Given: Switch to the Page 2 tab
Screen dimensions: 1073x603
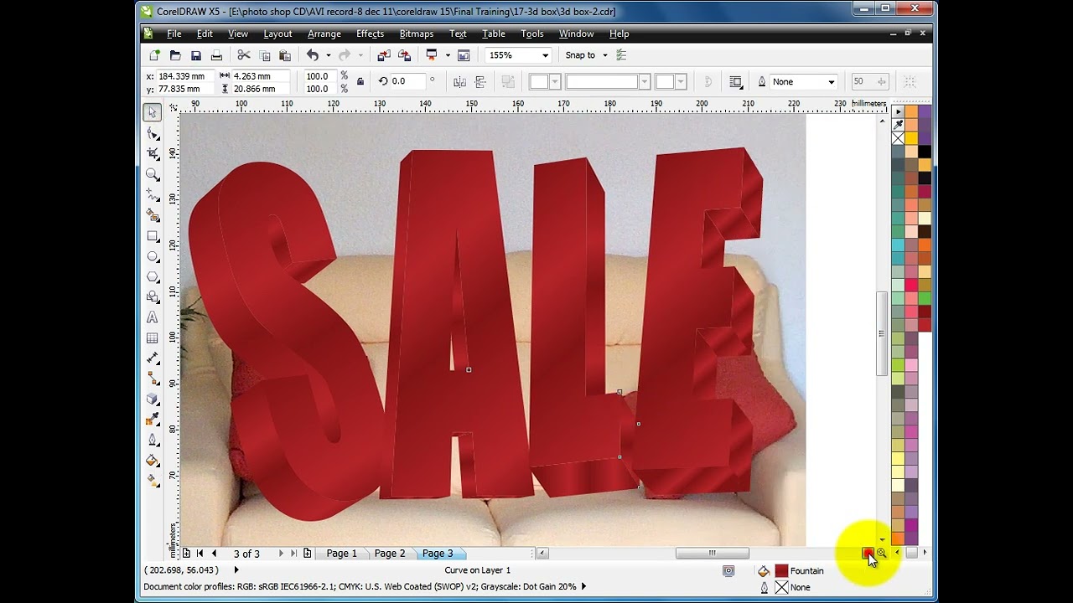Looking at the screenshot, I should (x=390, y=554).
